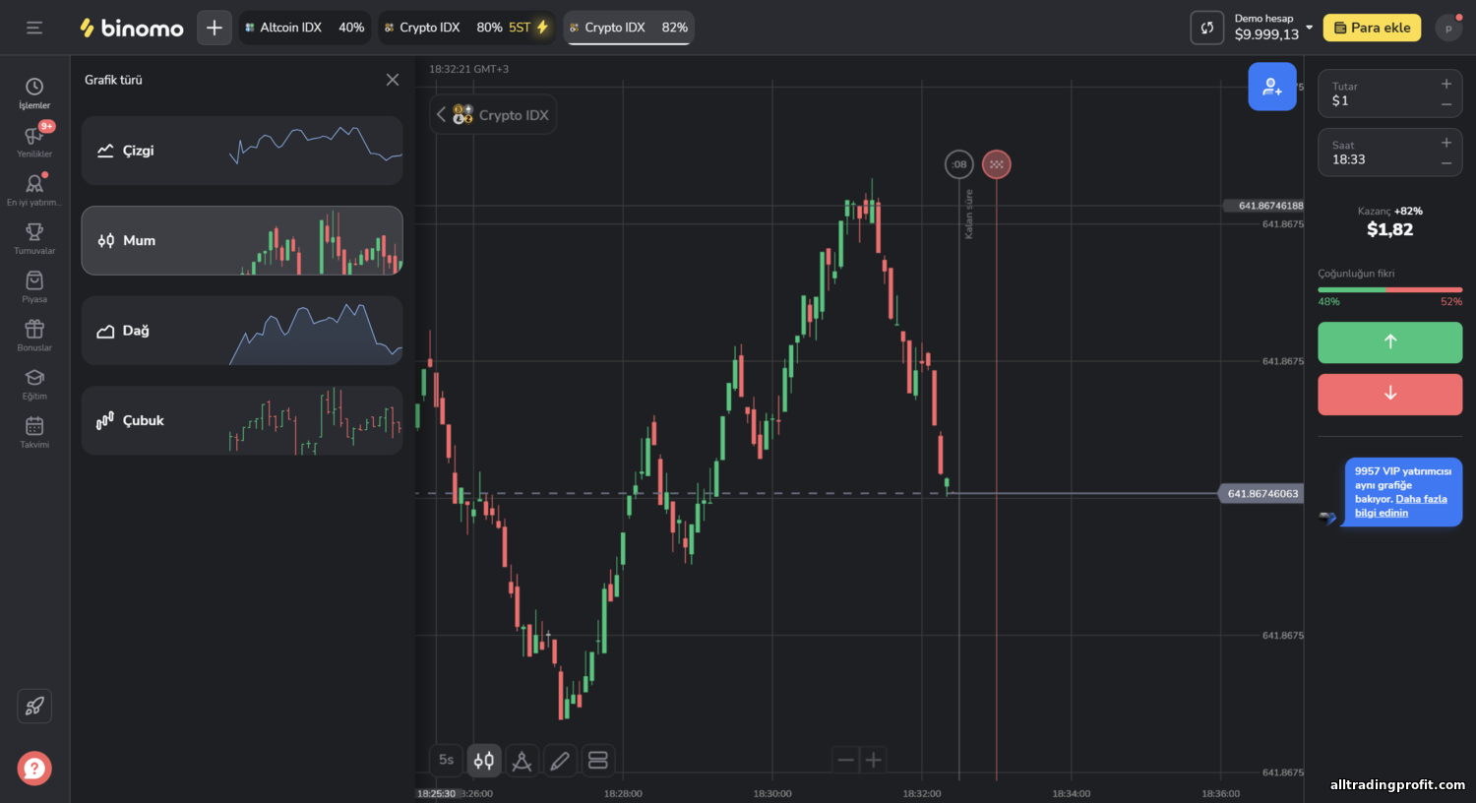Select the Çubuk bar chart type
1476x803 pixels.
point(242,420)
